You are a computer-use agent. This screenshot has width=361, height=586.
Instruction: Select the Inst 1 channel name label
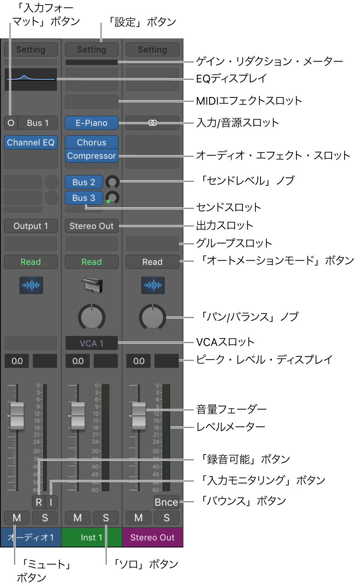click(x=92, y=537)
